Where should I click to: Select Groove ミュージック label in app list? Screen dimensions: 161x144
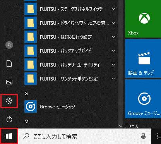57,107
